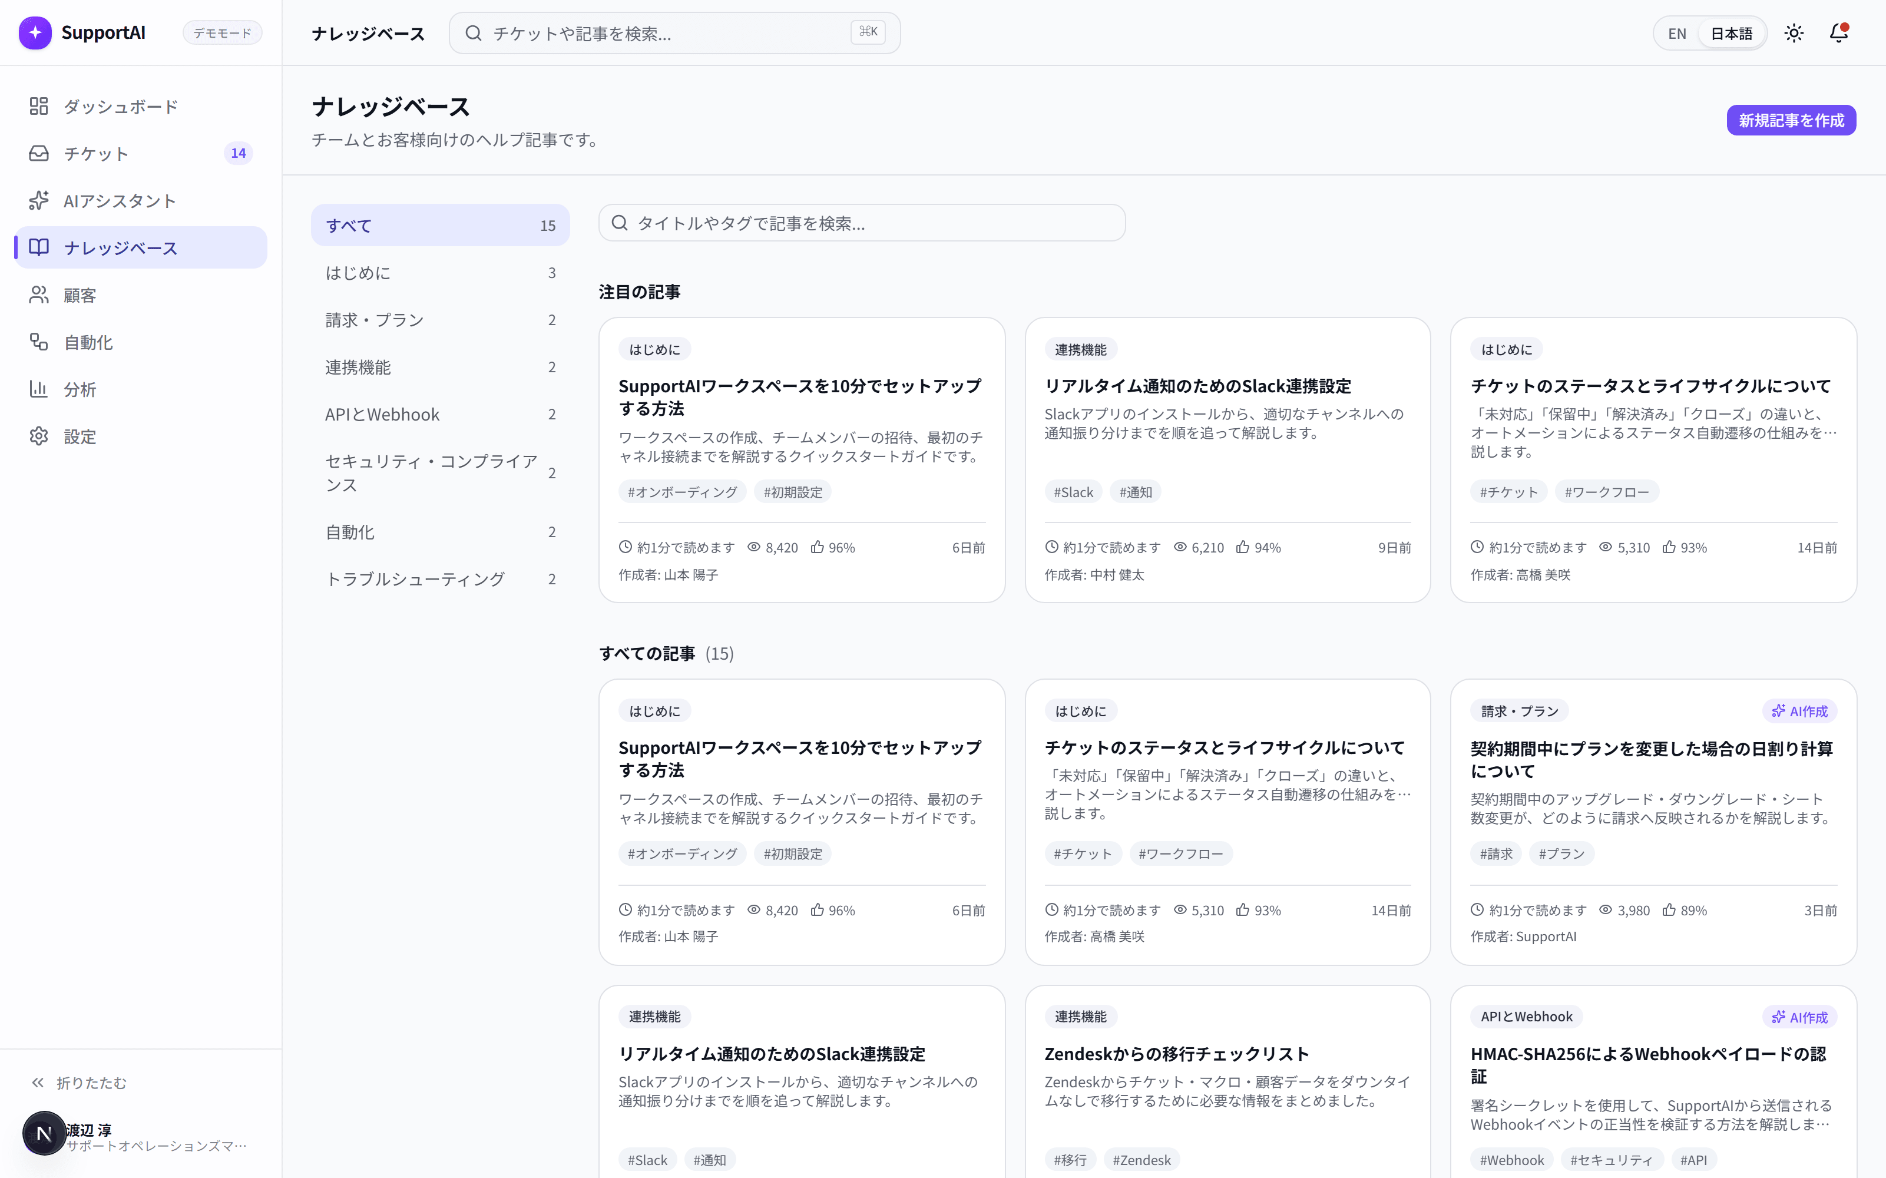
Task: Click the N avatar icon
Action: point(44,1134)
